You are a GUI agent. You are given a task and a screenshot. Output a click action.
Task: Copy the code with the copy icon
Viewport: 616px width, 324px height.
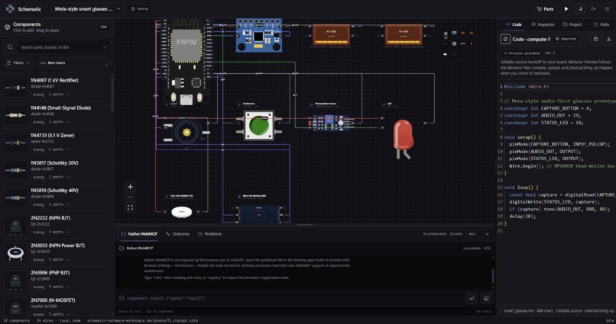pyautogui.click(x=596, y=39)
